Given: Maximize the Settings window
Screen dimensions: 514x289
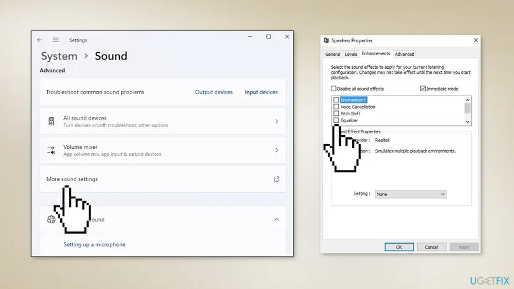Looking at the screenshot, I should [268, 37].
